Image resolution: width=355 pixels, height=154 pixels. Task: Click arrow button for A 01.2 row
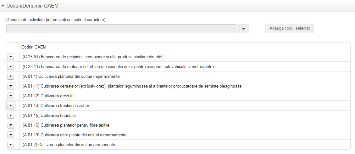(10, 145)
